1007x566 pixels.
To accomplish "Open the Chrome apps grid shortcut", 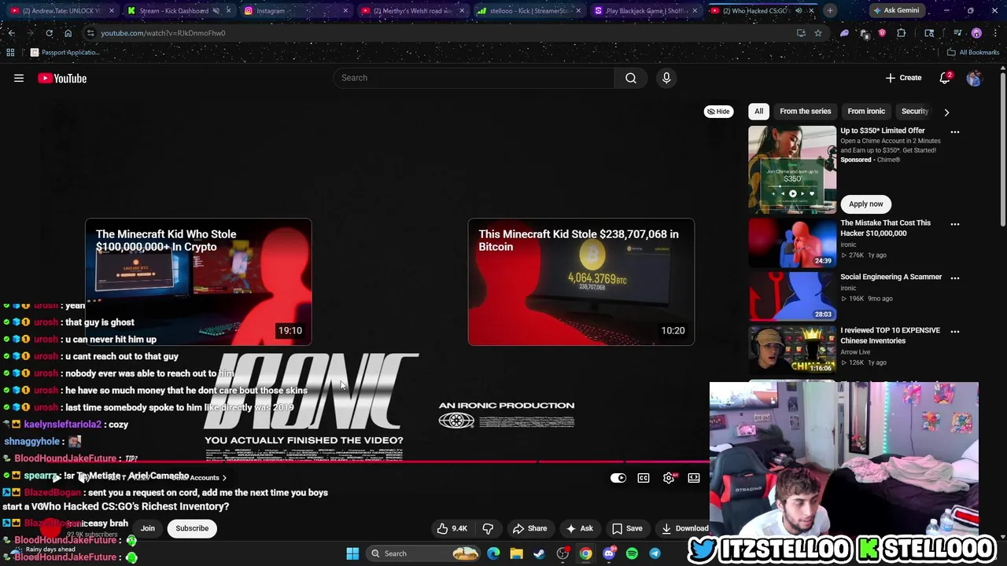I will [x=10, y=53].
